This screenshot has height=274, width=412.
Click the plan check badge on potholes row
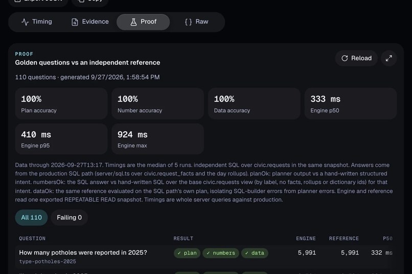[187, 253]
